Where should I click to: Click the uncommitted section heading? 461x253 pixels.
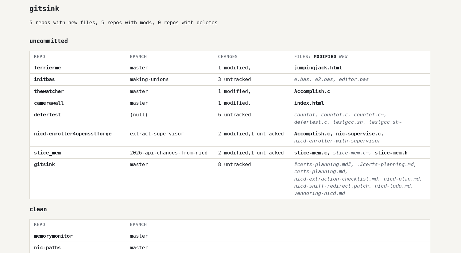click(x=48, y=41)
